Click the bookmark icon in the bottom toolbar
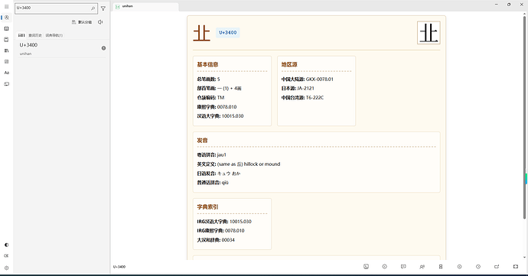The image size is (528, 276). click(x=441, y=267)
